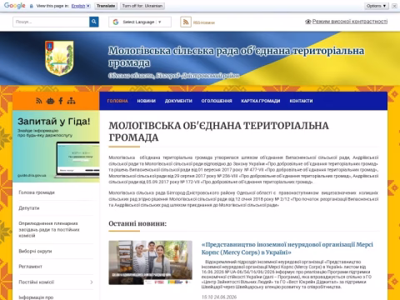The height and width of the screenshot is (300, 400).
Task: Click the RSS-Новини label
Action: 204,22
